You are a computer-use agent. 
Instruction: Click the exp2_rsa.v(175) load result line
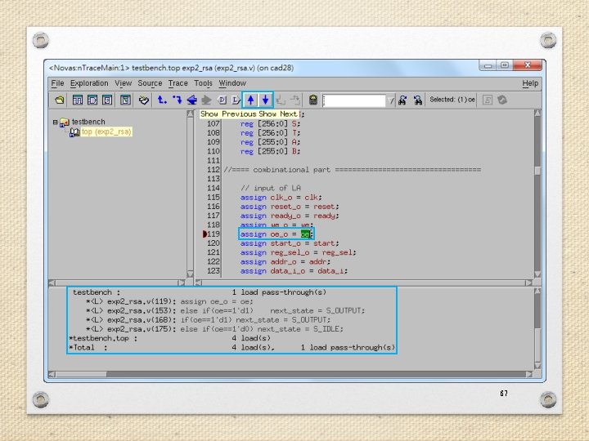[214, 329]
